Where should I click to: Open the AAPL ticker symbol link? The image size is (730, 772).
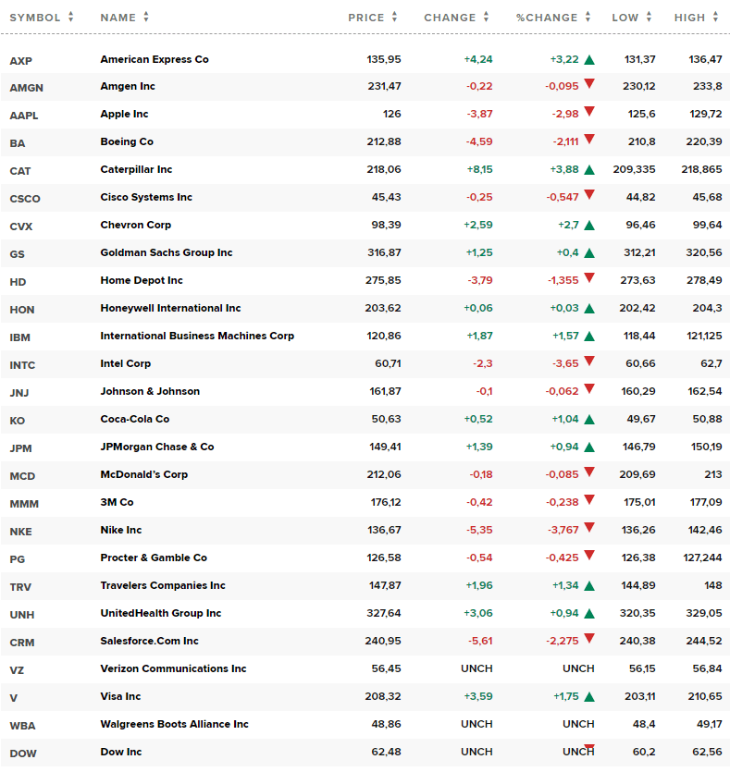(23, 116)
